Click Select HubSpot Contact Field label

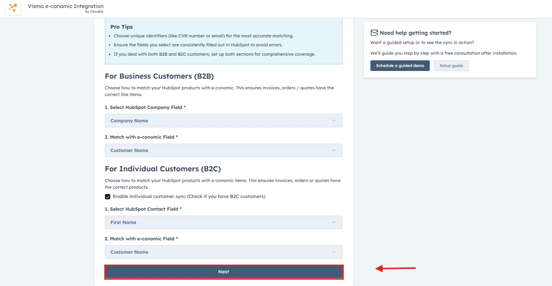click(x=143, y=209)
